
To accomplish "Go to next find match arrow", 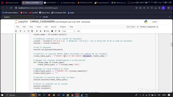I will coord(40,17).
